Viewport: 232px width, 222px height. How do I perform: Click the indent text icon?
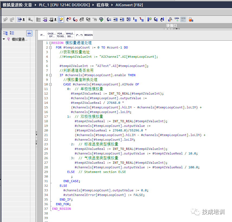click(115, 20)
